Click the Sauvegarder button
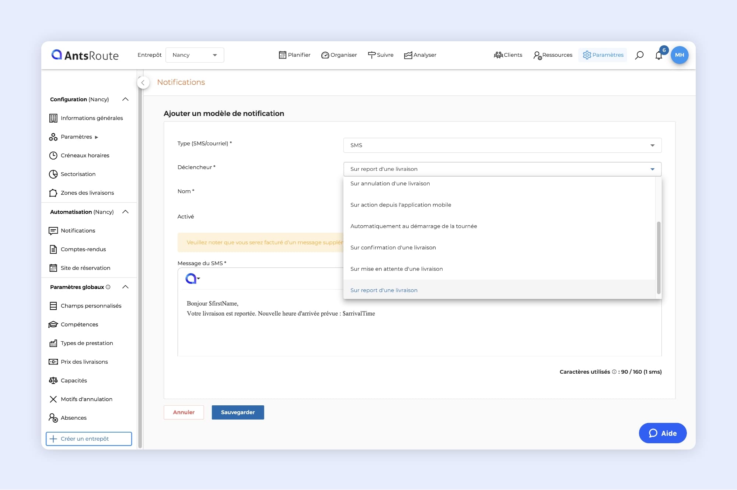Viewport: 737px width, 490px height. pyautogui.click(x=238, y=412)
